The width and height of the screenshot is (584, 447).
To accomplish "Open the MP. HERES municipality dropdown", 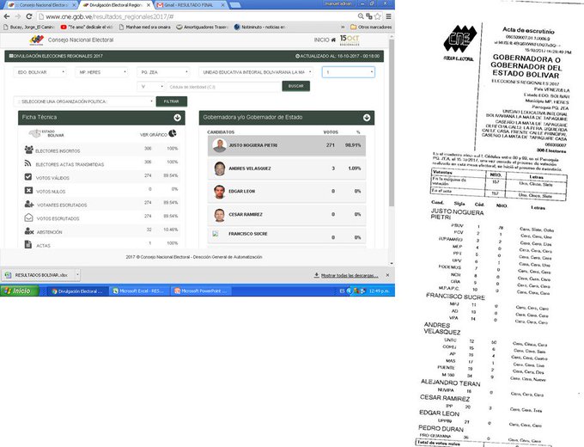I will point(101,72).
